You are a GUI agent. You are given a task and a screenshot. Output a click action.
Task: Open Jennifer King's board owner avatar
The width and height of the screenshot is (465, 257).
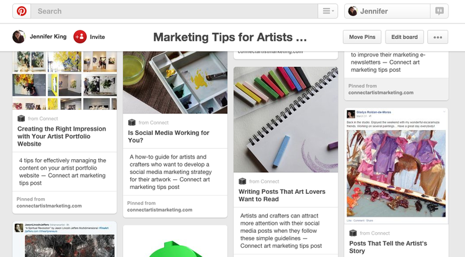point(19,37)
